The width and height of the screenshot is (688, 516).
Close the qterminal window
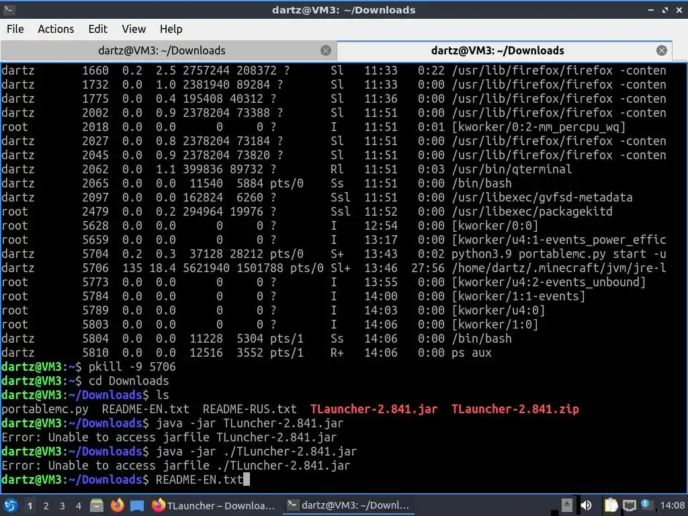pos(679,9)
